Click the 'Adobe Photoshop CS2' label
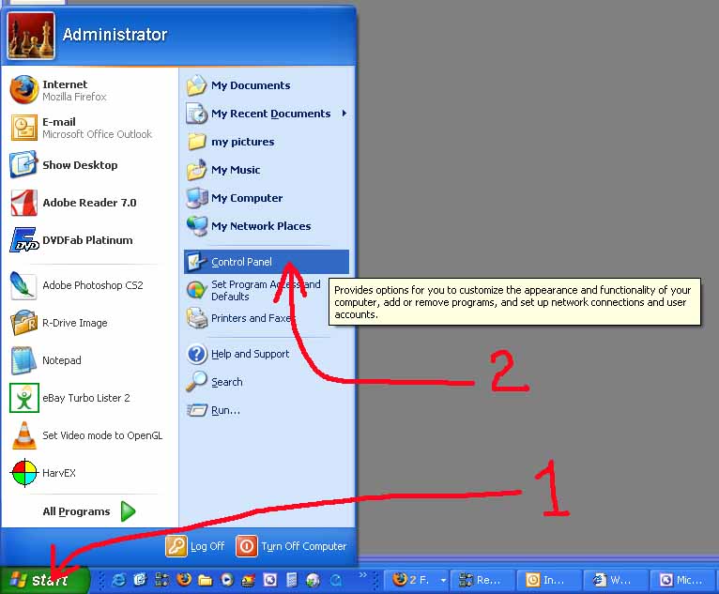This screenshot has width=719, height=594. click(93, 285)
